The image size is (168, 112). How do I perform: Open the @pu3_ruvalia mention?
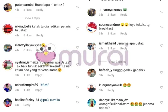50,100
